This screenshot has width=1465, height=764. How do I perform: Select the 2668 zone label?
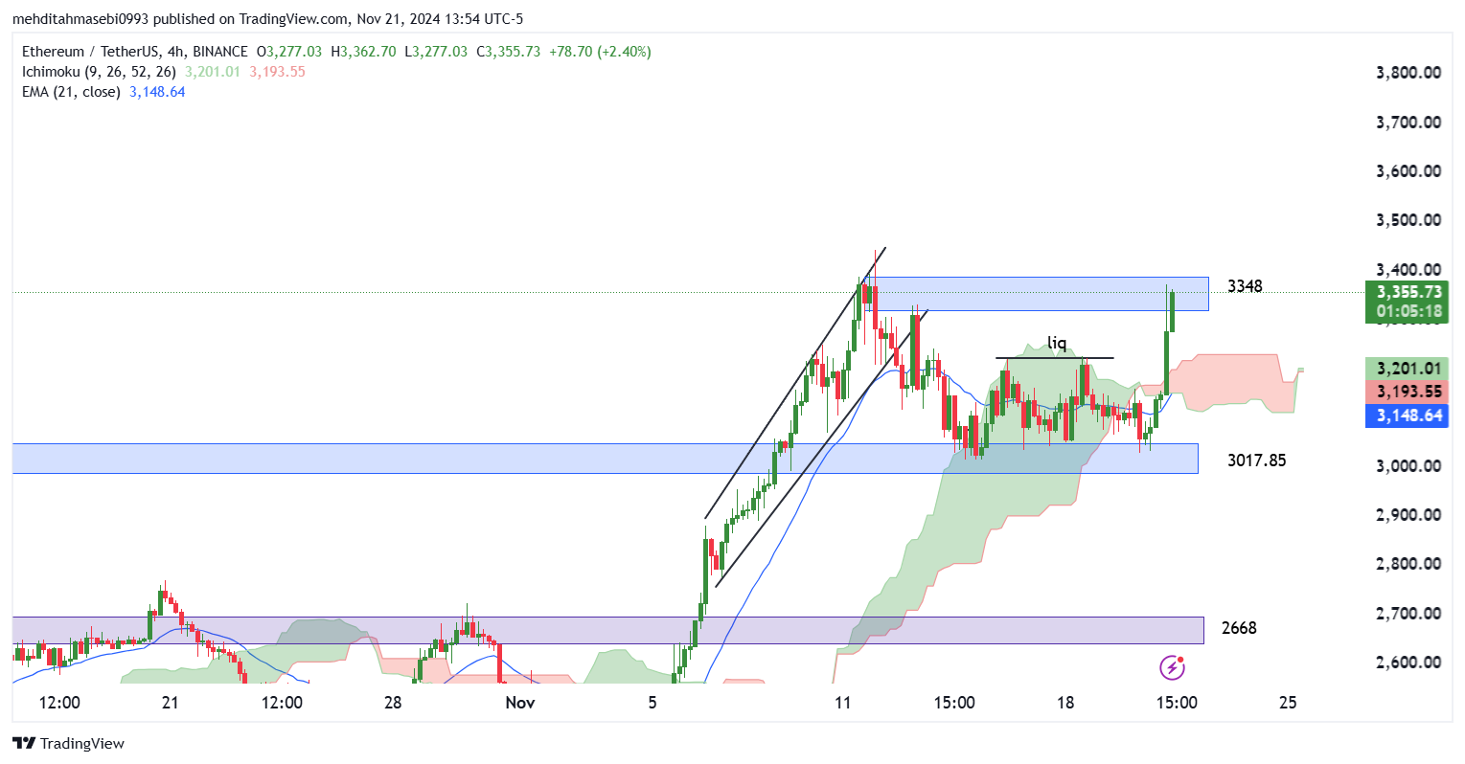click(x=1239, y=628)
